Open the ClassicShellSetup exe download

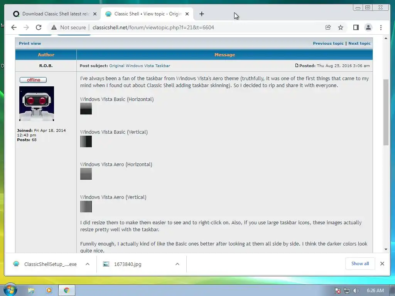(x=46, y=264)
